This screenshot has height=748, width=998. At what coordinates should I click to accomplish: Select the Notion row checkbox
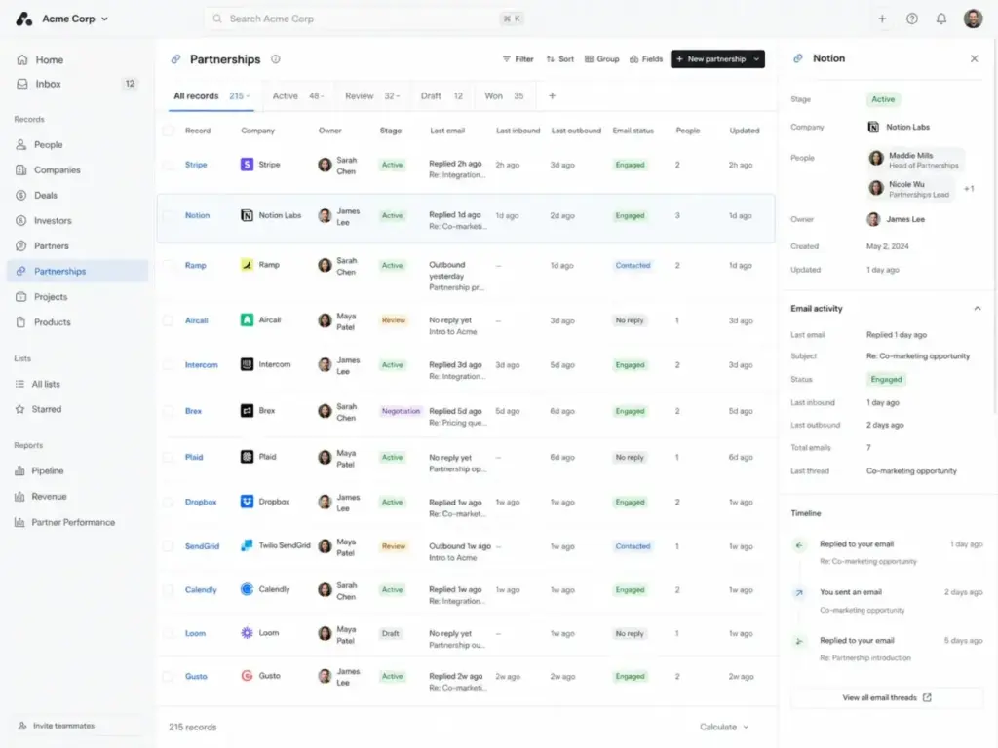pos(168,215)
